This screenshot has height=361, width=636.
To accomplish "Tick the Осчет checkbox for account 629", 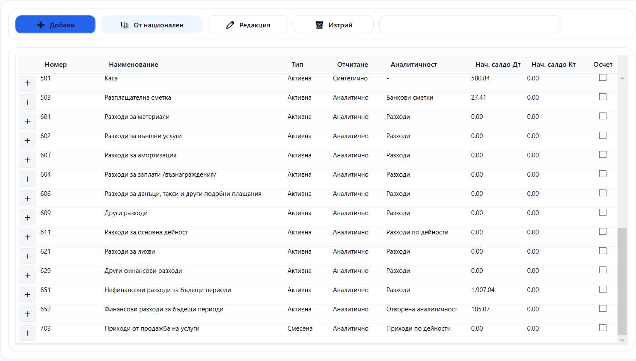I will 603,270.
